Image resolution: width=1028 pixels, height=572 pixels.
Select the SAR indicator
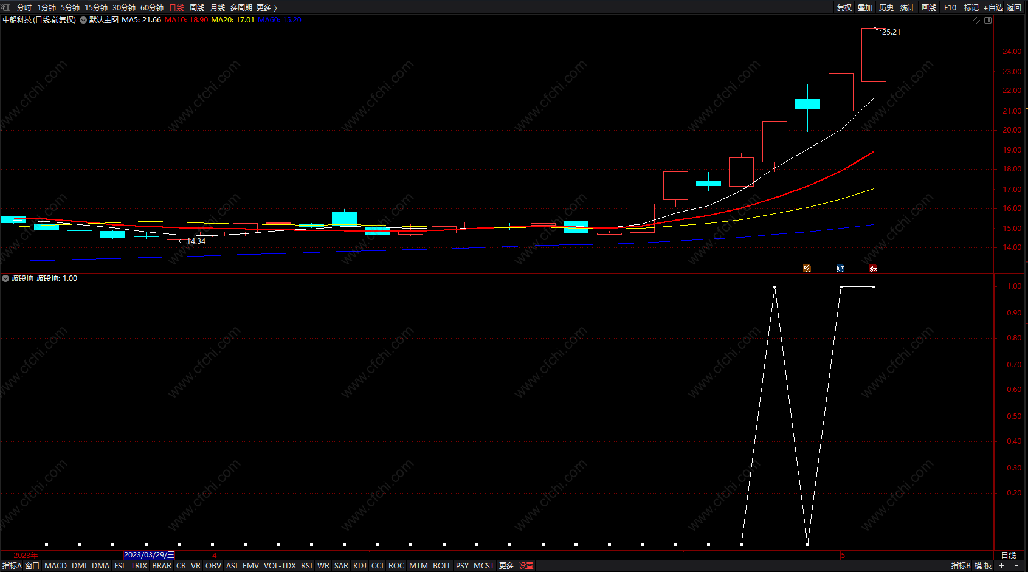(342, 566)
